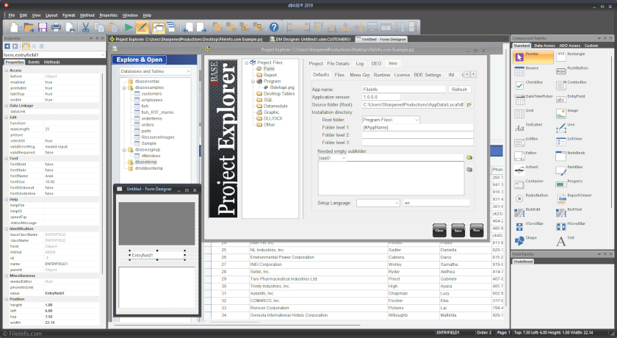The image size is (617, 338).
Task: Select Entryfield1 control on the form designer
Action: (x=157, y=256)
